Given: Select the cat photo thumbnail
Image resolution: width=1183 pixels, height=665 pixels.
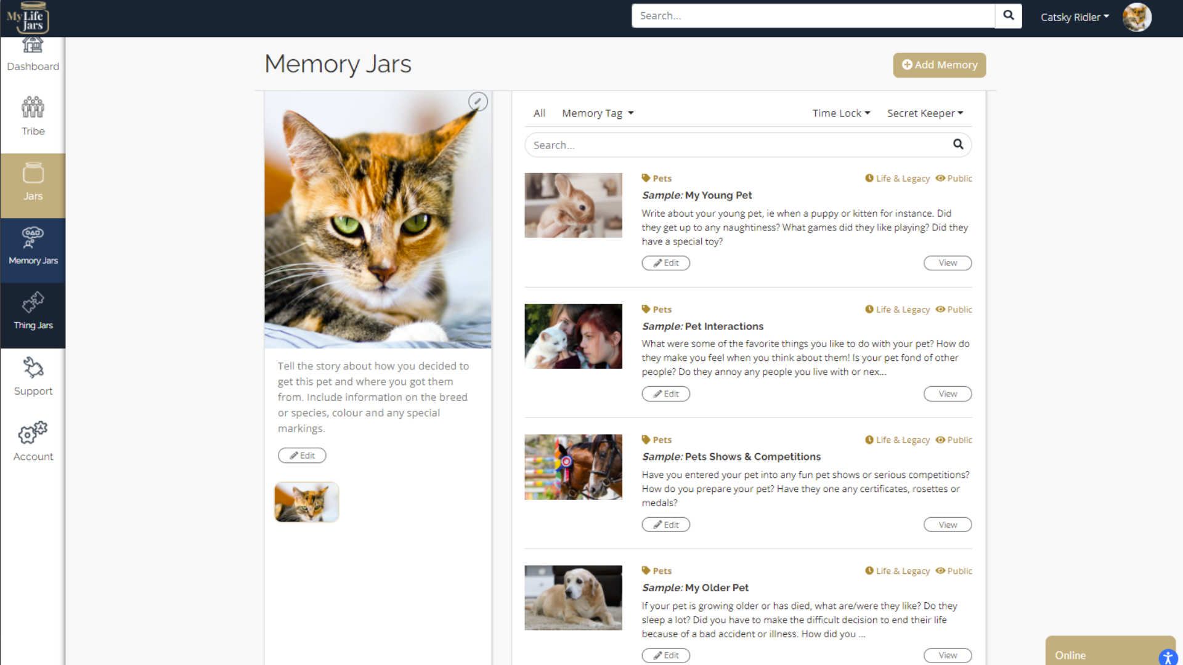Looking at the screenshot, I should pyautogui.click(x=306, y=502).
